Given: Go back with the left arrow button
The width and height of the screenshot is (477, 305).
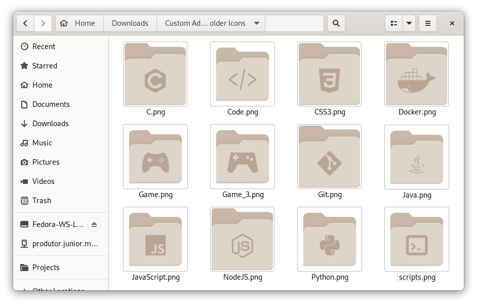Looking at the screenshot, I should [x=25, y=23].
